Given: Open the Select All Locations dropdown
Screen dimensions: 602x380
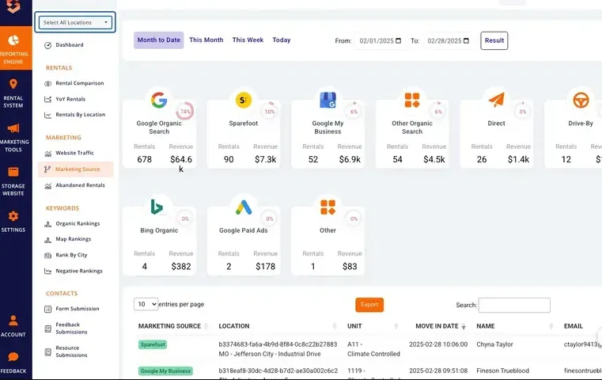Looking at the screenshot, I should tap(75, 22).
